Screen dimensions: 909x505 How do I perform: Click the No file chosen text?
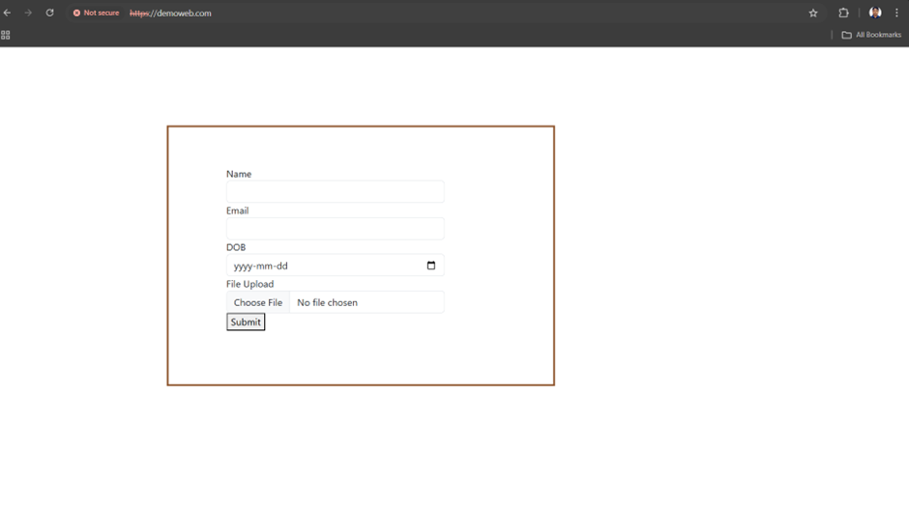pyautogui.click(x=327, y=302)
